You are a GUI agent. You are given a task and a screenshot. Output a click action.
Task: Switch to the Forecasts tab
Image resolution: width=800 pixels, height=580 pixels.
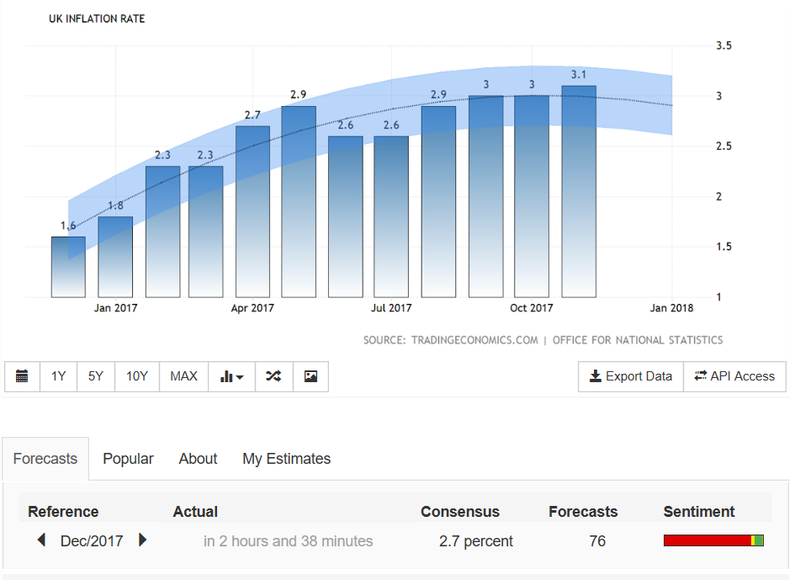pos(45,459)
